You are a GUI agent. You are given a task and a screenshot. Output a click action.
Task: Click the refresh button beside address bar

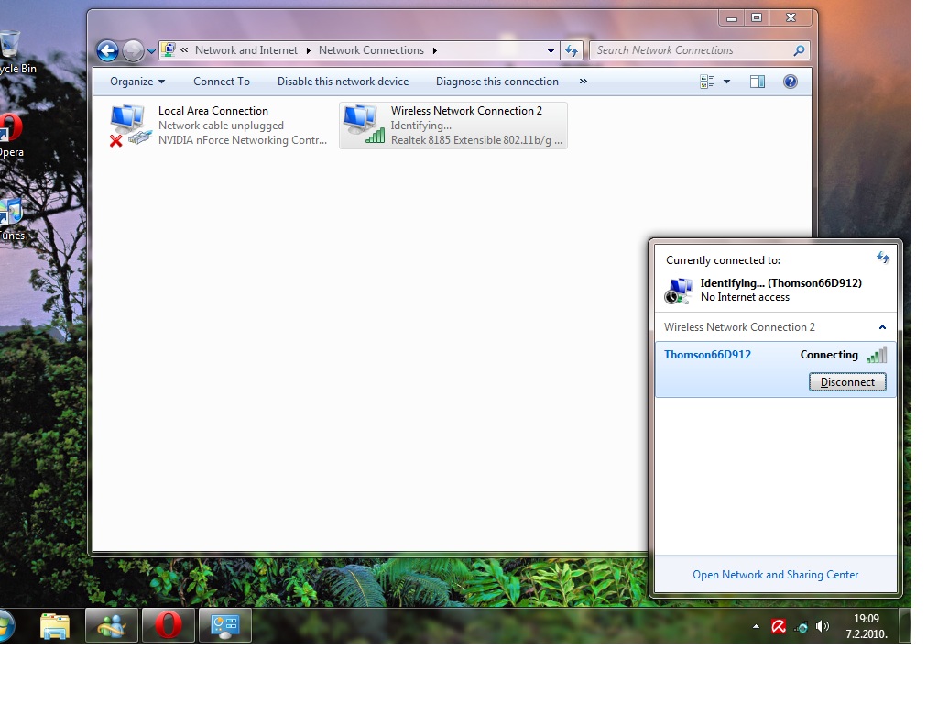point(573,51)
